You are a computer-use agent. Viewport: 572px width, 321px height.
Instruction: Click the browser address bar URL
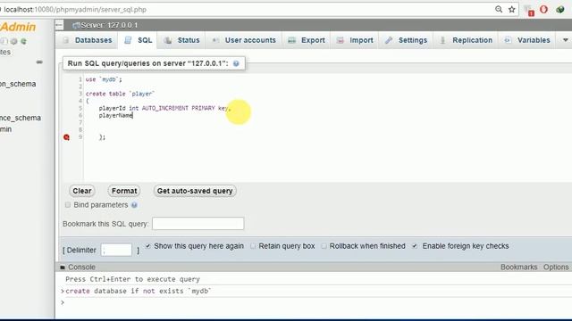pos(75,10)
